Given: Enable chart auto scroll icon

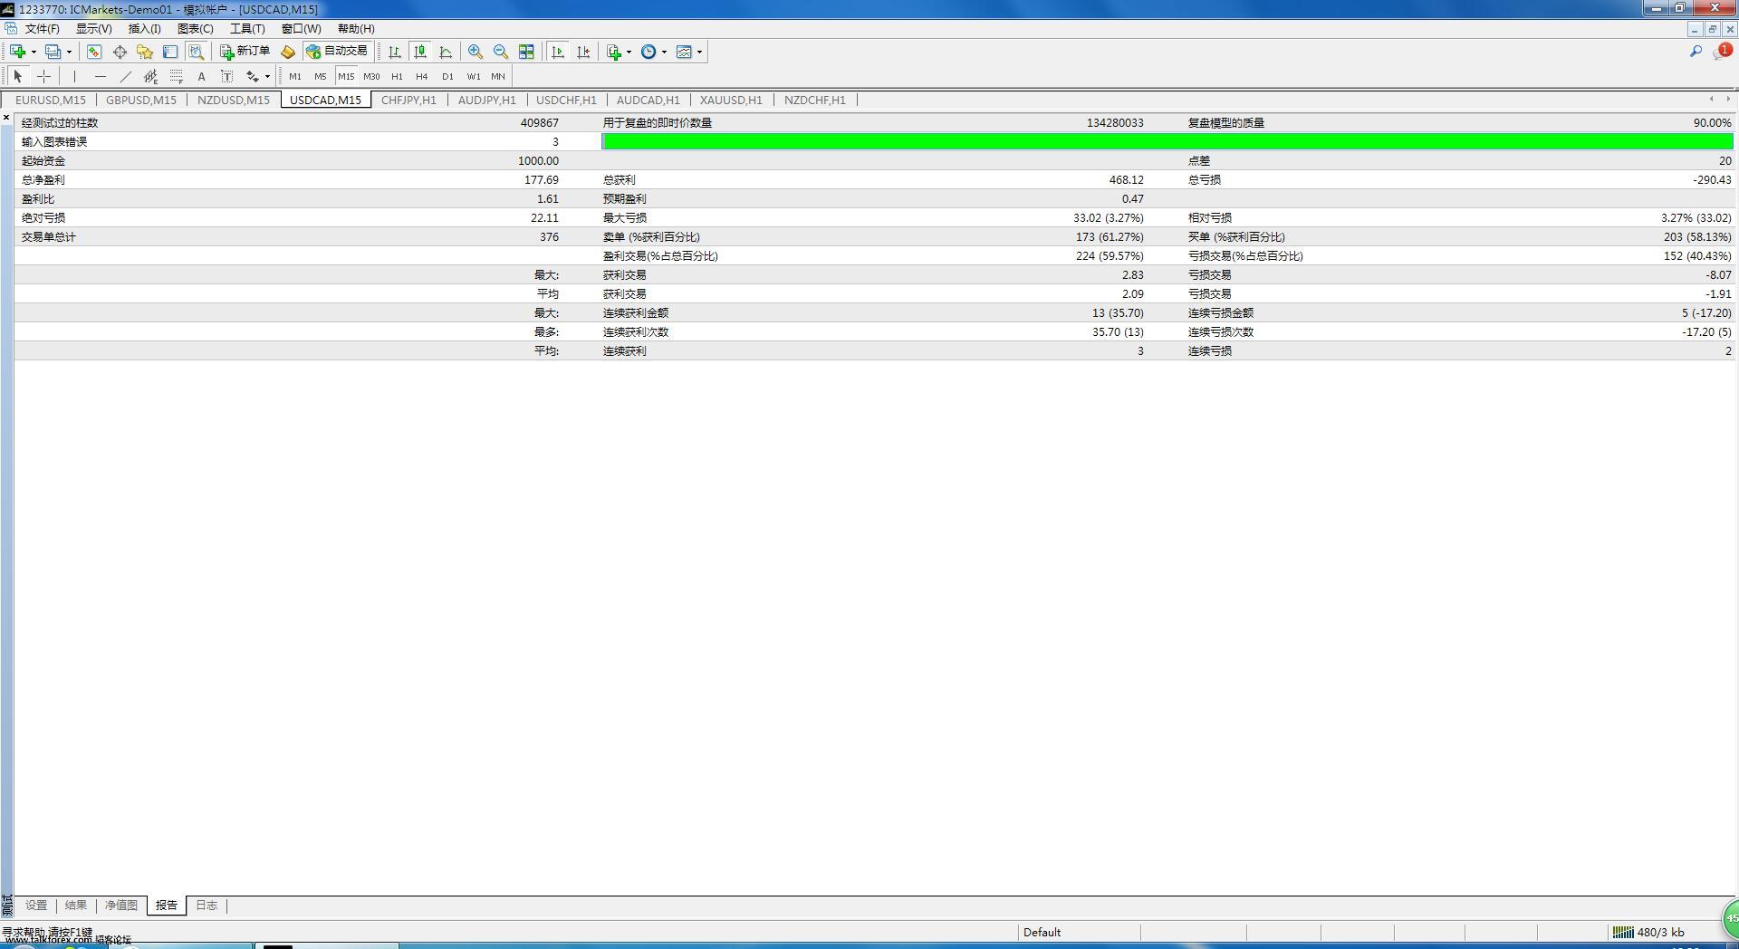Looking at the screenshot, I should pyautogui.click(x=558, y=52).
